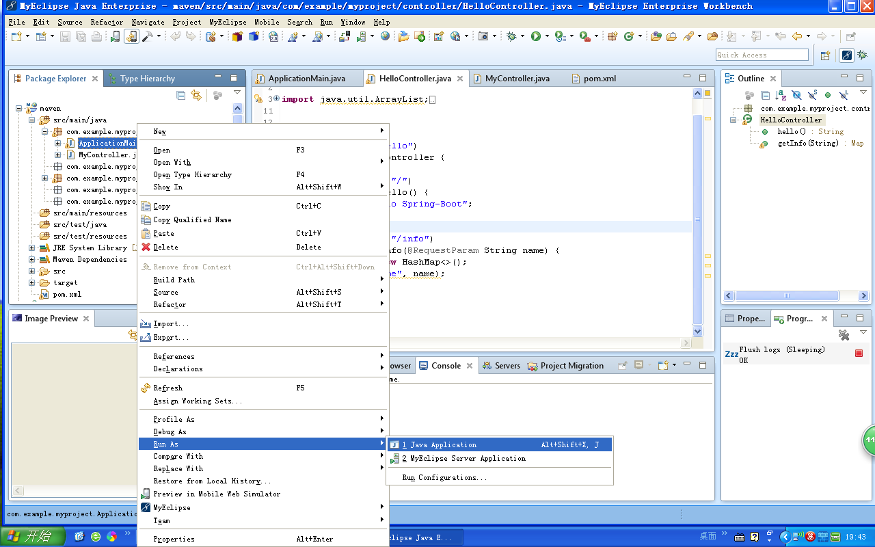Open dropdown arrow next to Run button
This screenshot has height=547, width=875.
pos(547,36)
